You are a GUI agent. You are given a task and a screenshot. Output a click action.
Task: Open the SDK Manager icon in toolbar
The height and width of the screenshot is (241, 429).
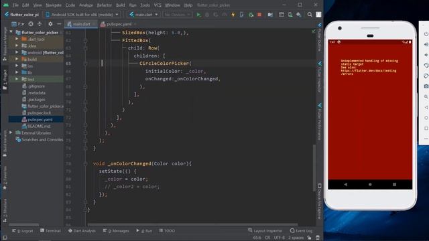pos(299,15)
